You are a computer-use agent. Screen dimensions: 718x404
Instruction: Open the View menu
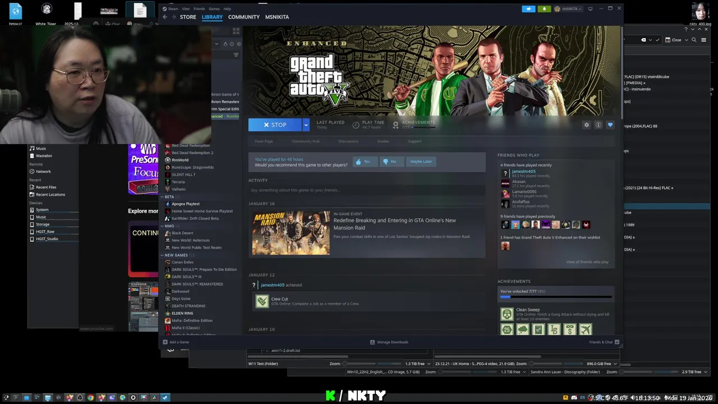[186, 9]
